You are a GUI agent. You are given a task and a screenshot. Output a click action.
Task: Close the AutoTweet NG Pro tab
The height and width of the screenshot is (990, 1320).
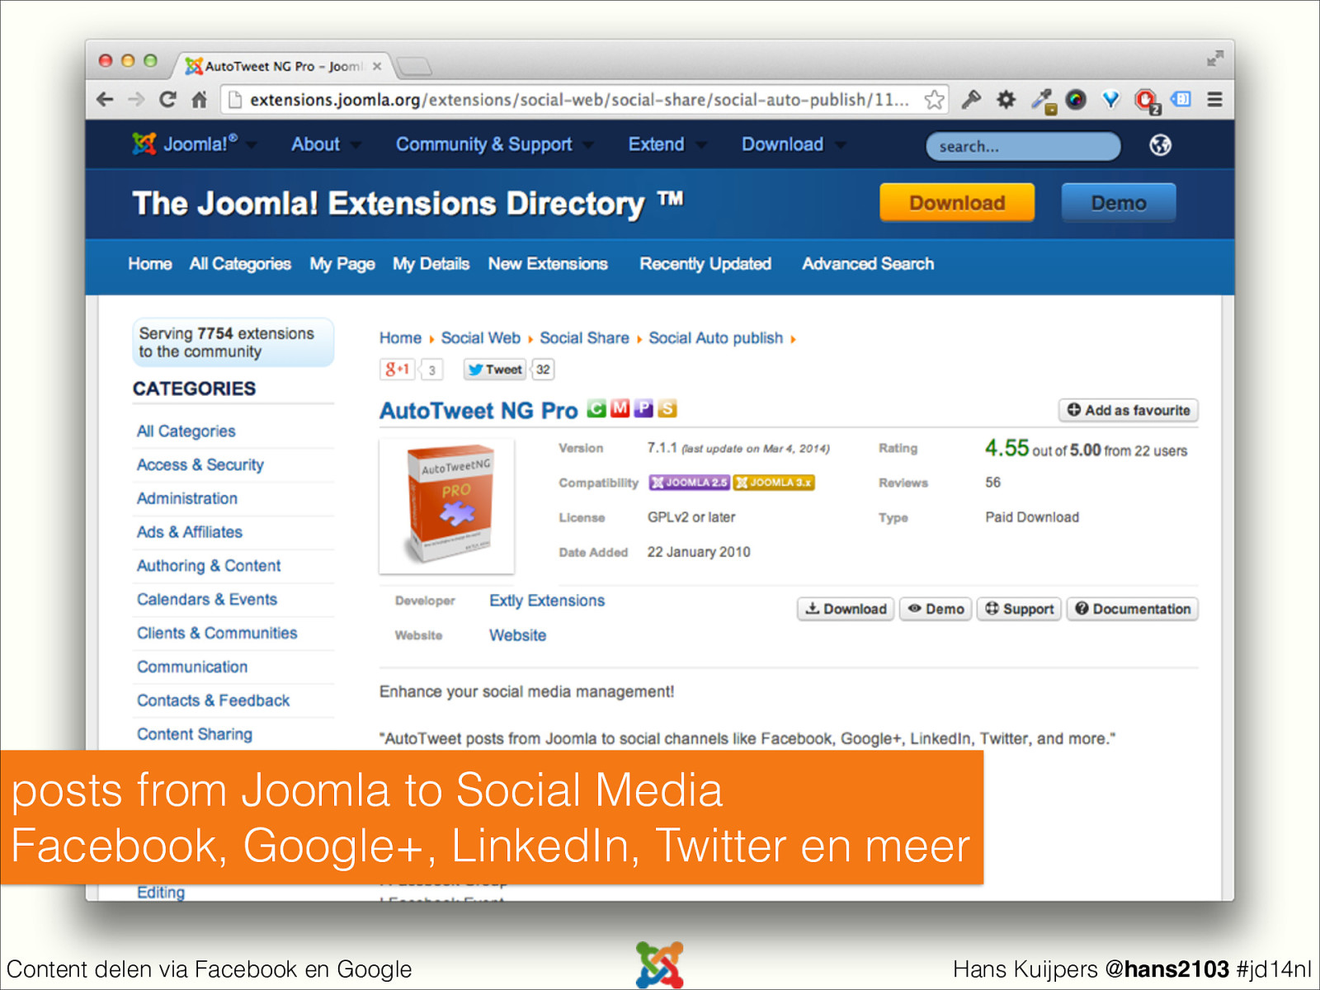pyautogui.click(x=377, y=66)
